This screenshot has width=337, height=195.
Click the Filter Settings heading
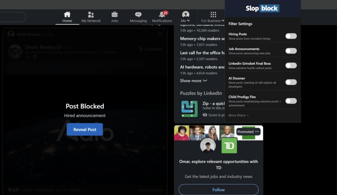tap(240, 24)
